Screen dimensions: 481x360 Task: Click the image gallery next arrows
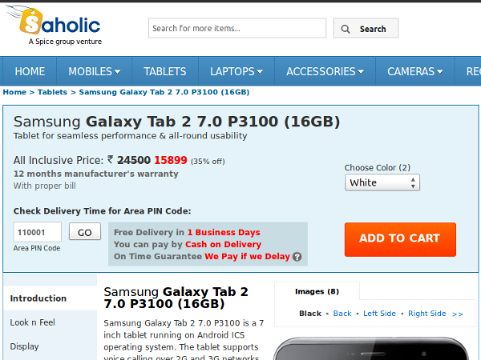pos(458,314)
